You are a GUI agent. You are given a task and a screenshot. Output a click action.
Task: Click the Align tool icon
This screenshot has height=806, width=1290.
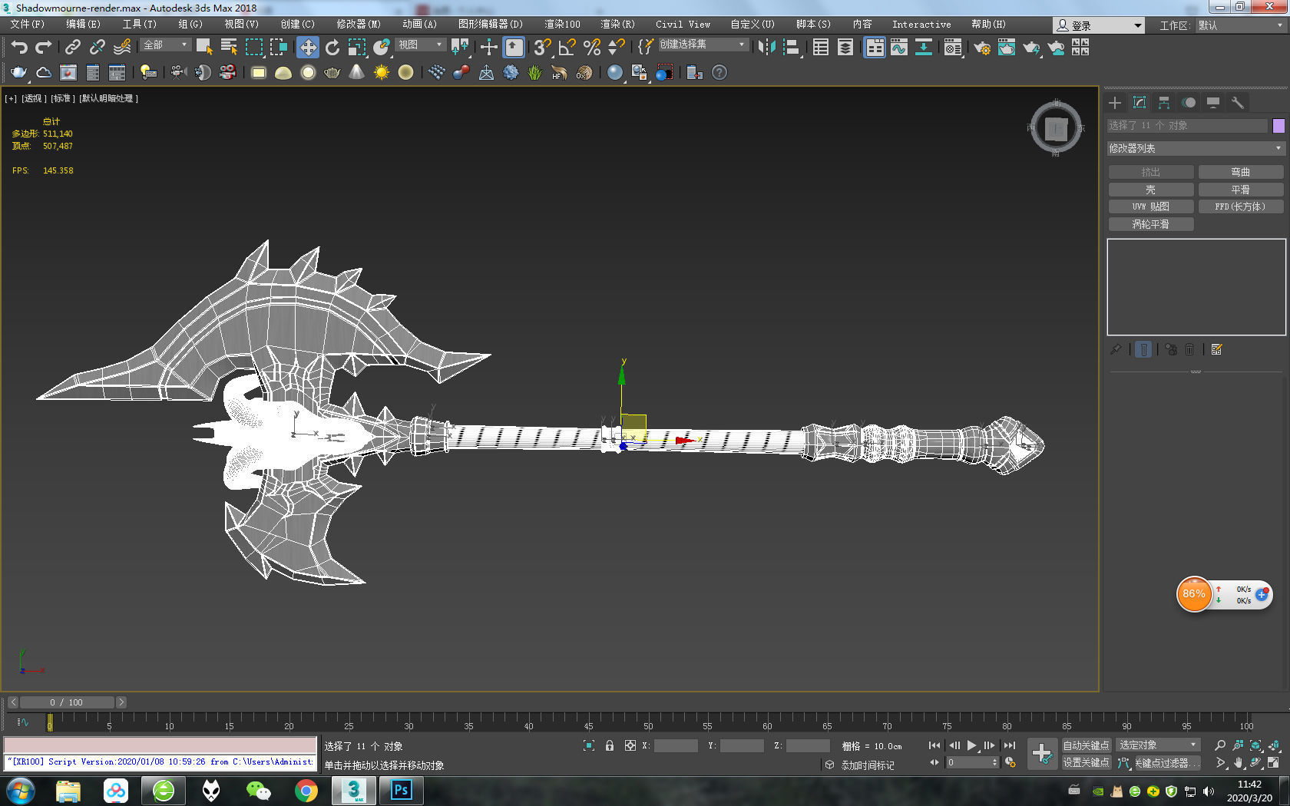792,47
